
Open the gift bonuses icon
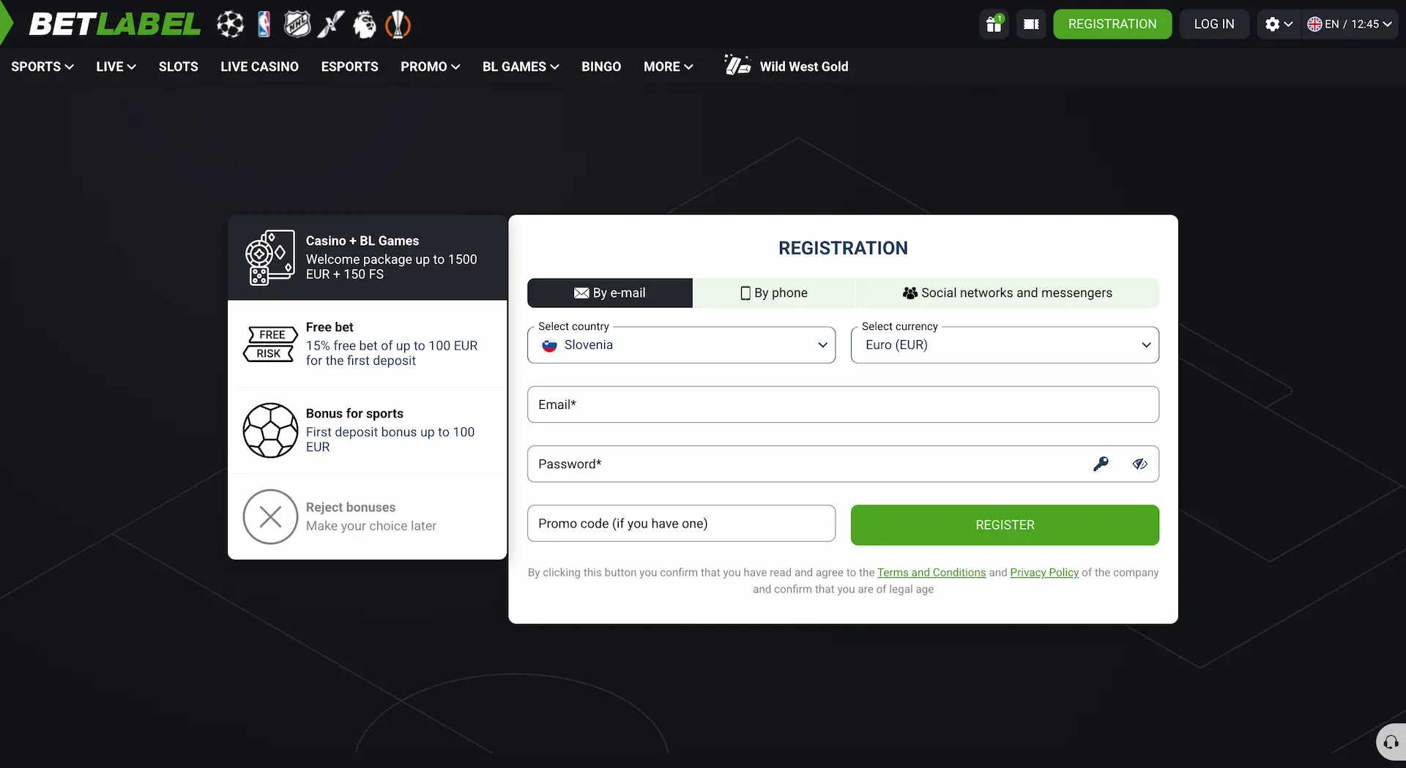994,24
